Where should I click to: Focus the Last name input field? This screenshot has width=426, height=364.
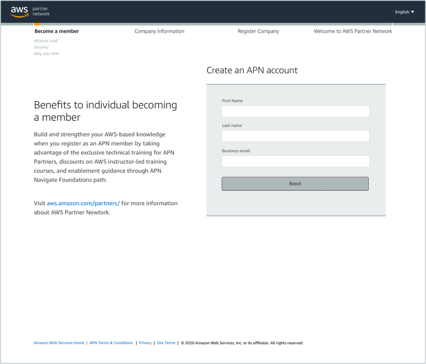295,135
